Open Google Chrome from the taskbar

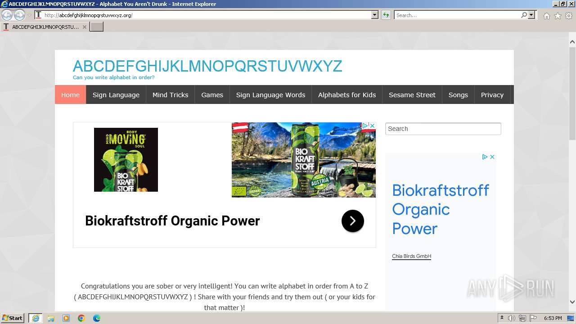[81, 318]
